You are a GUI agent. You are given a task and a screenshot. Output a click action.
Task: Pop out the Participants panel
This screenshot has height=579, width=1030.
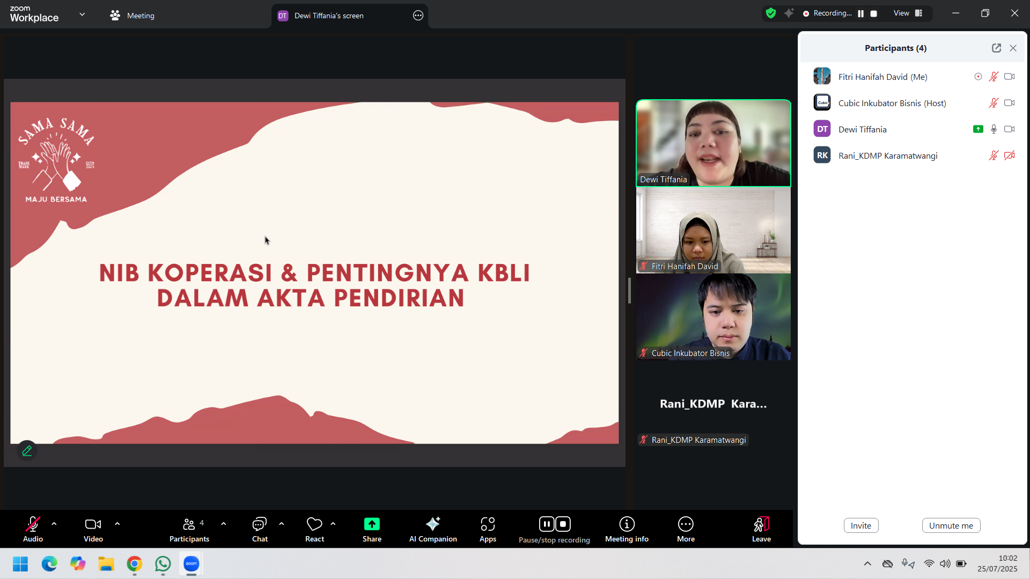[996, 48]
